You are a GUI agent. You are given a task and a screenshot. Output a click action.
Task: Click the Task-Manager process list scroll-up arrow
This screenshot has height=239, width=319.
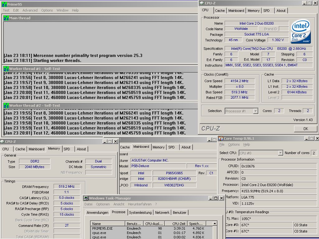[x=215, y=223]
